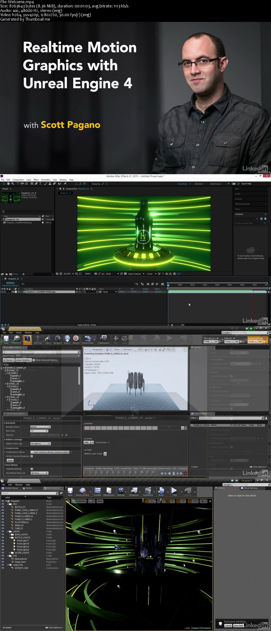Open Asset menu in animation editor
This screenshot has height=631, width=271.
[x=19, y=333]
